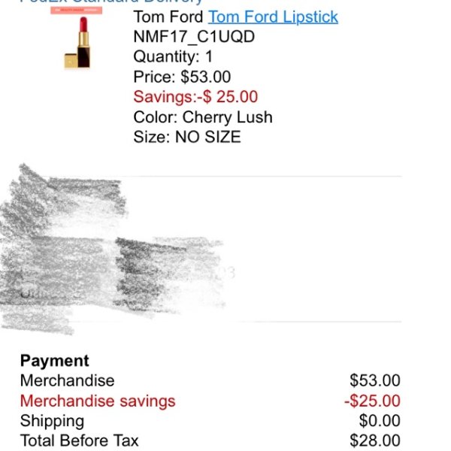451x451 pixels.
Task: Click the Size: NO SIZE line
Action: pyautogui.click(x=187, y=137)
